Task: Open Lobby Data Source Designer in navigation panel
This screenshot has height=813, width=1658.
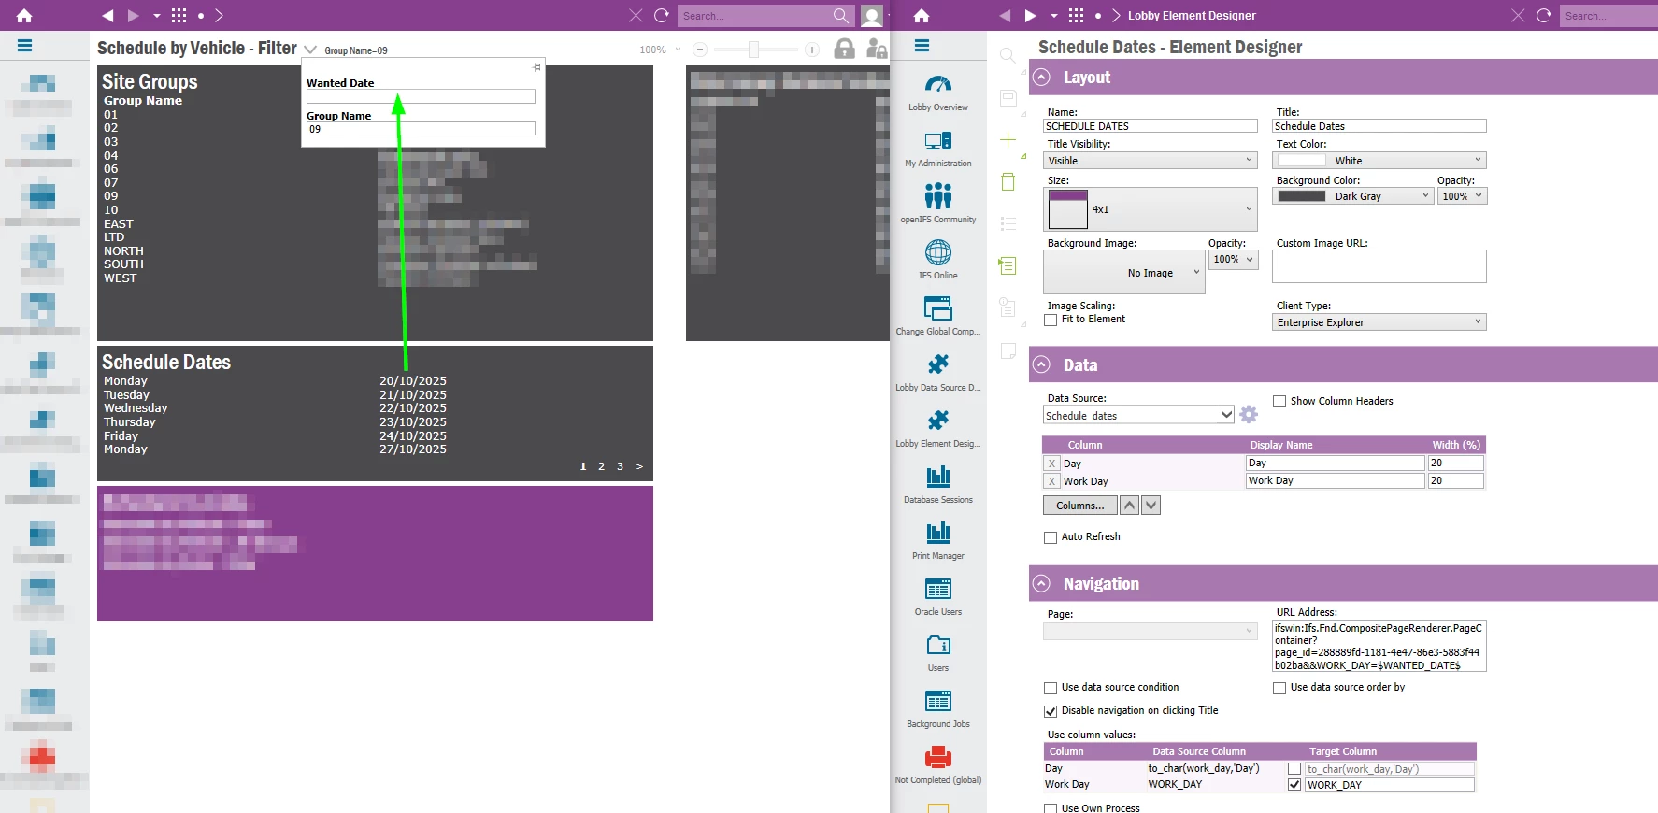Action: 938,371
